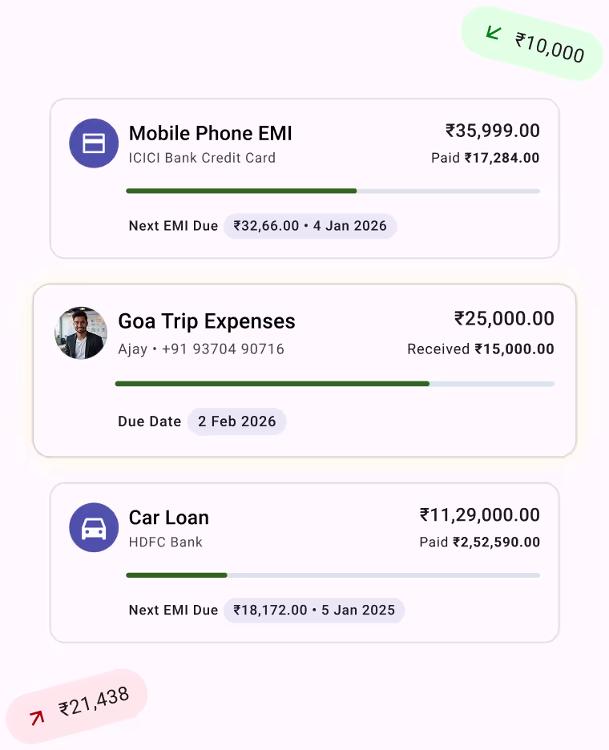Click the Received ₹15,000.00 text
The image size is (609, 750).
[x=480, y=349]
